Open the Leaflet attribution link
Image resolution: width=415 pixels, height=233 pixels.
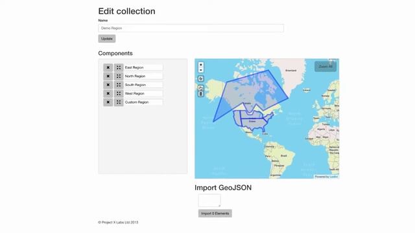click(x=333, y=177)
